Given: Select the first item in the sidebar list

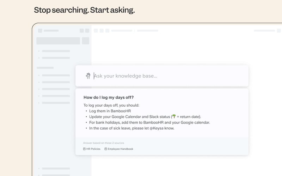Looking at the screenshot, I should pyautogui.click(x=56, y=51).
